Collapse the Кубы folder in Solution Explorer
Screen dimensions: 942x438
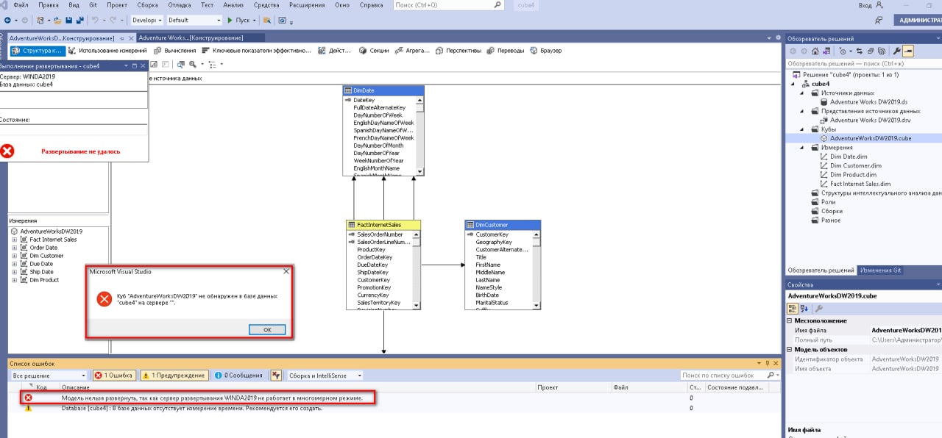pyautogui.click(x=804, y=129)
